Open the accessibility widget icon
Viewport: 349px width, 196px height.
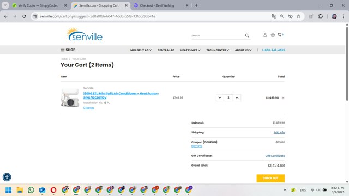click(7, 177)
